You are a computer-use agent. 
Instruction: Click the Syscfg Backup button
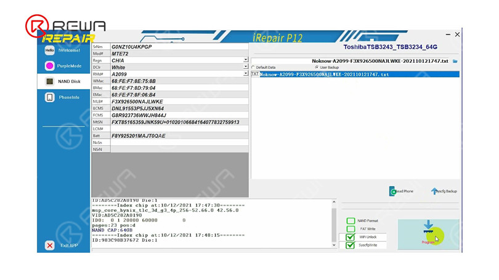pyautogui.click(x=444, y=191)
